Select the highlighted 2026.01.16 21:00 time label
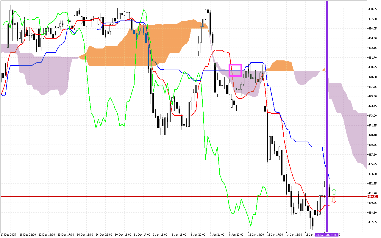This screenshot has height=238, width=381. [x=327, y=235]
